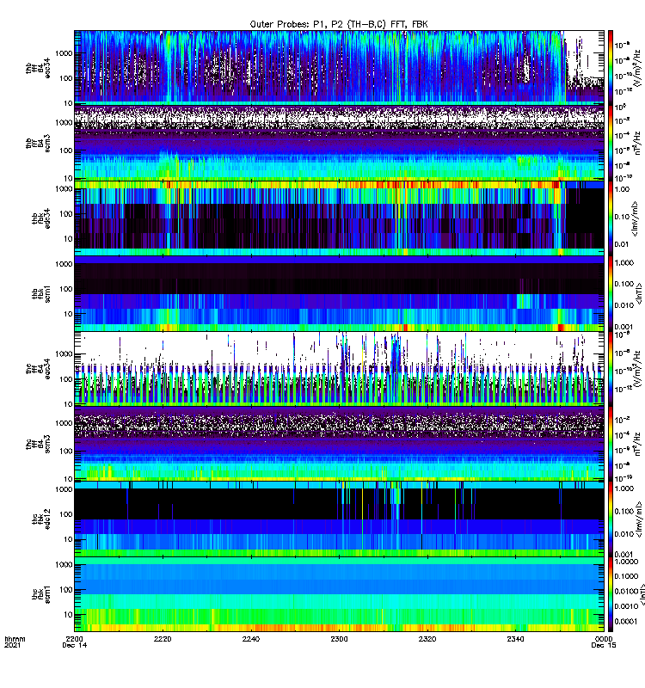The image size is (645, 688).
Task: Select the thc fbk scm1 filter bank panel
Action: 339,594
